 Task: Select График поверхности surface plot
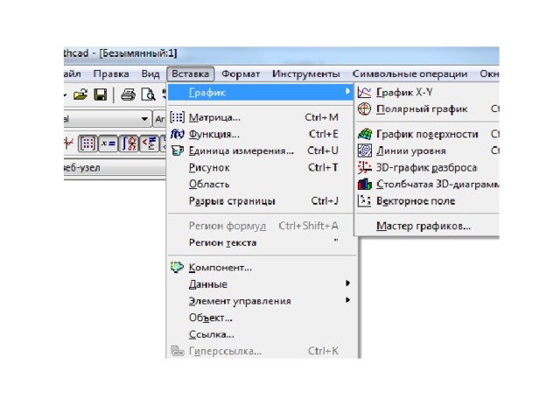(426, 134)
